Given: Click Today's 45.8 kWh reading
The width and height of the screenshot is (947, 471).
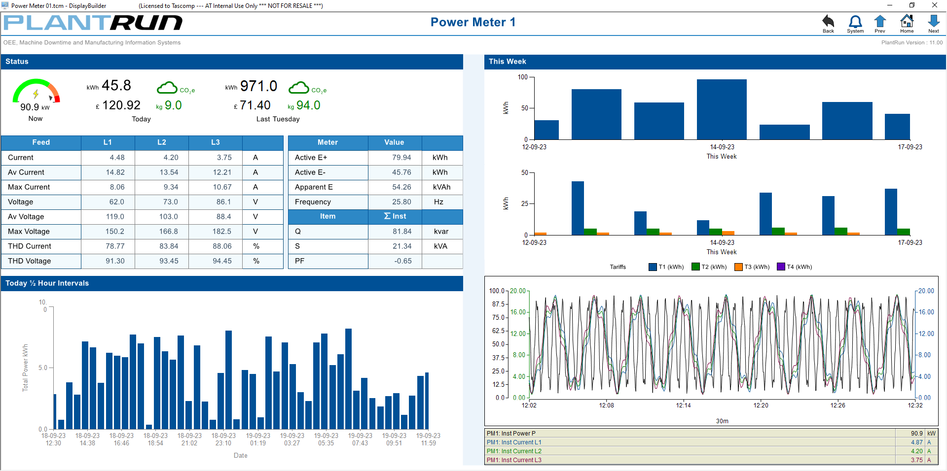Looking at the screenshot, I should pos(116,86).
